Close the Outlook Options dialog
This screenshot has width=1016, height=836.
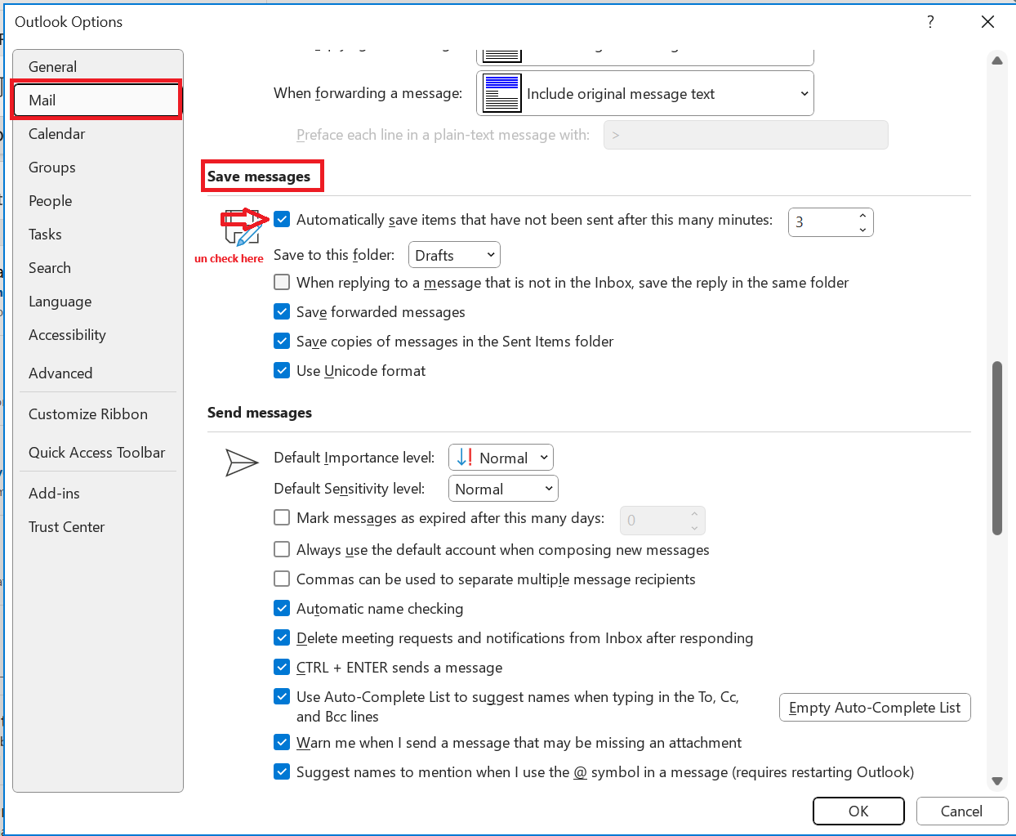tap(987, 22)
